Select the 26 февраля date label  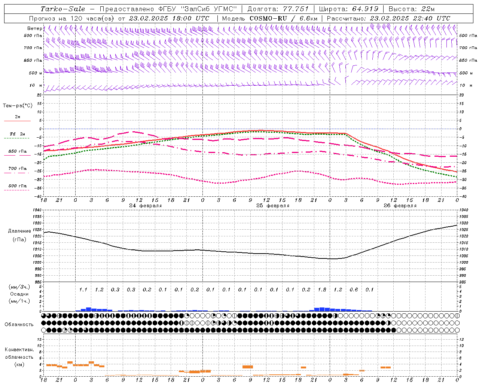[400, 206]
